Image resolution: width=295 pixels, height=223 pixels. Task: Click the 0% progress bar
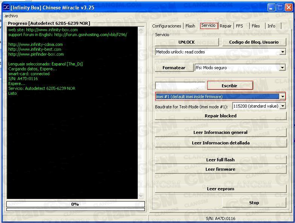(x=75, y=204)
